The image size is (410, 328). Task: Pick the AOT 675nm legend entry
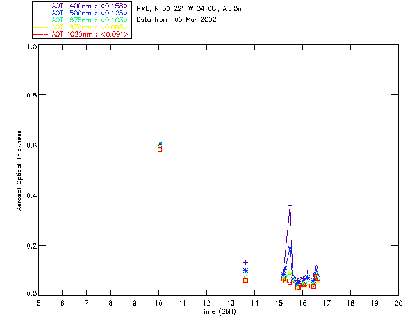[x=81, y=20]
